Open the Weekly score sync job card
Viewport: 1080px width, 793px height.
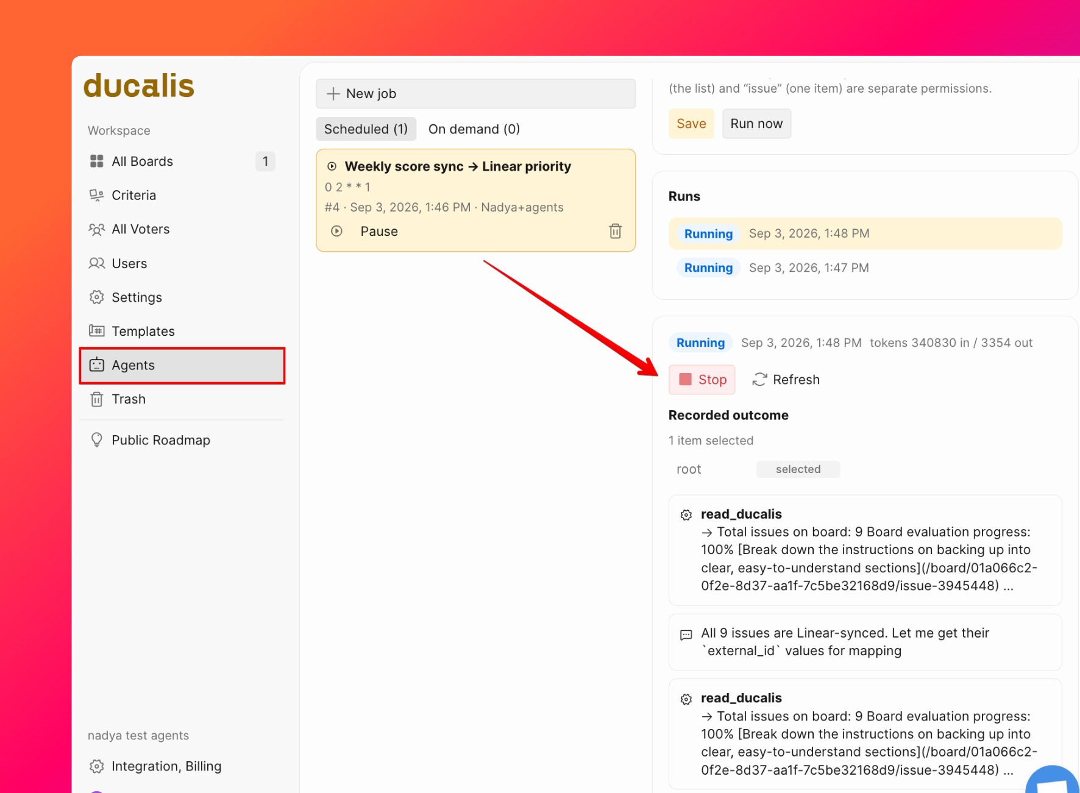[475, 200]
